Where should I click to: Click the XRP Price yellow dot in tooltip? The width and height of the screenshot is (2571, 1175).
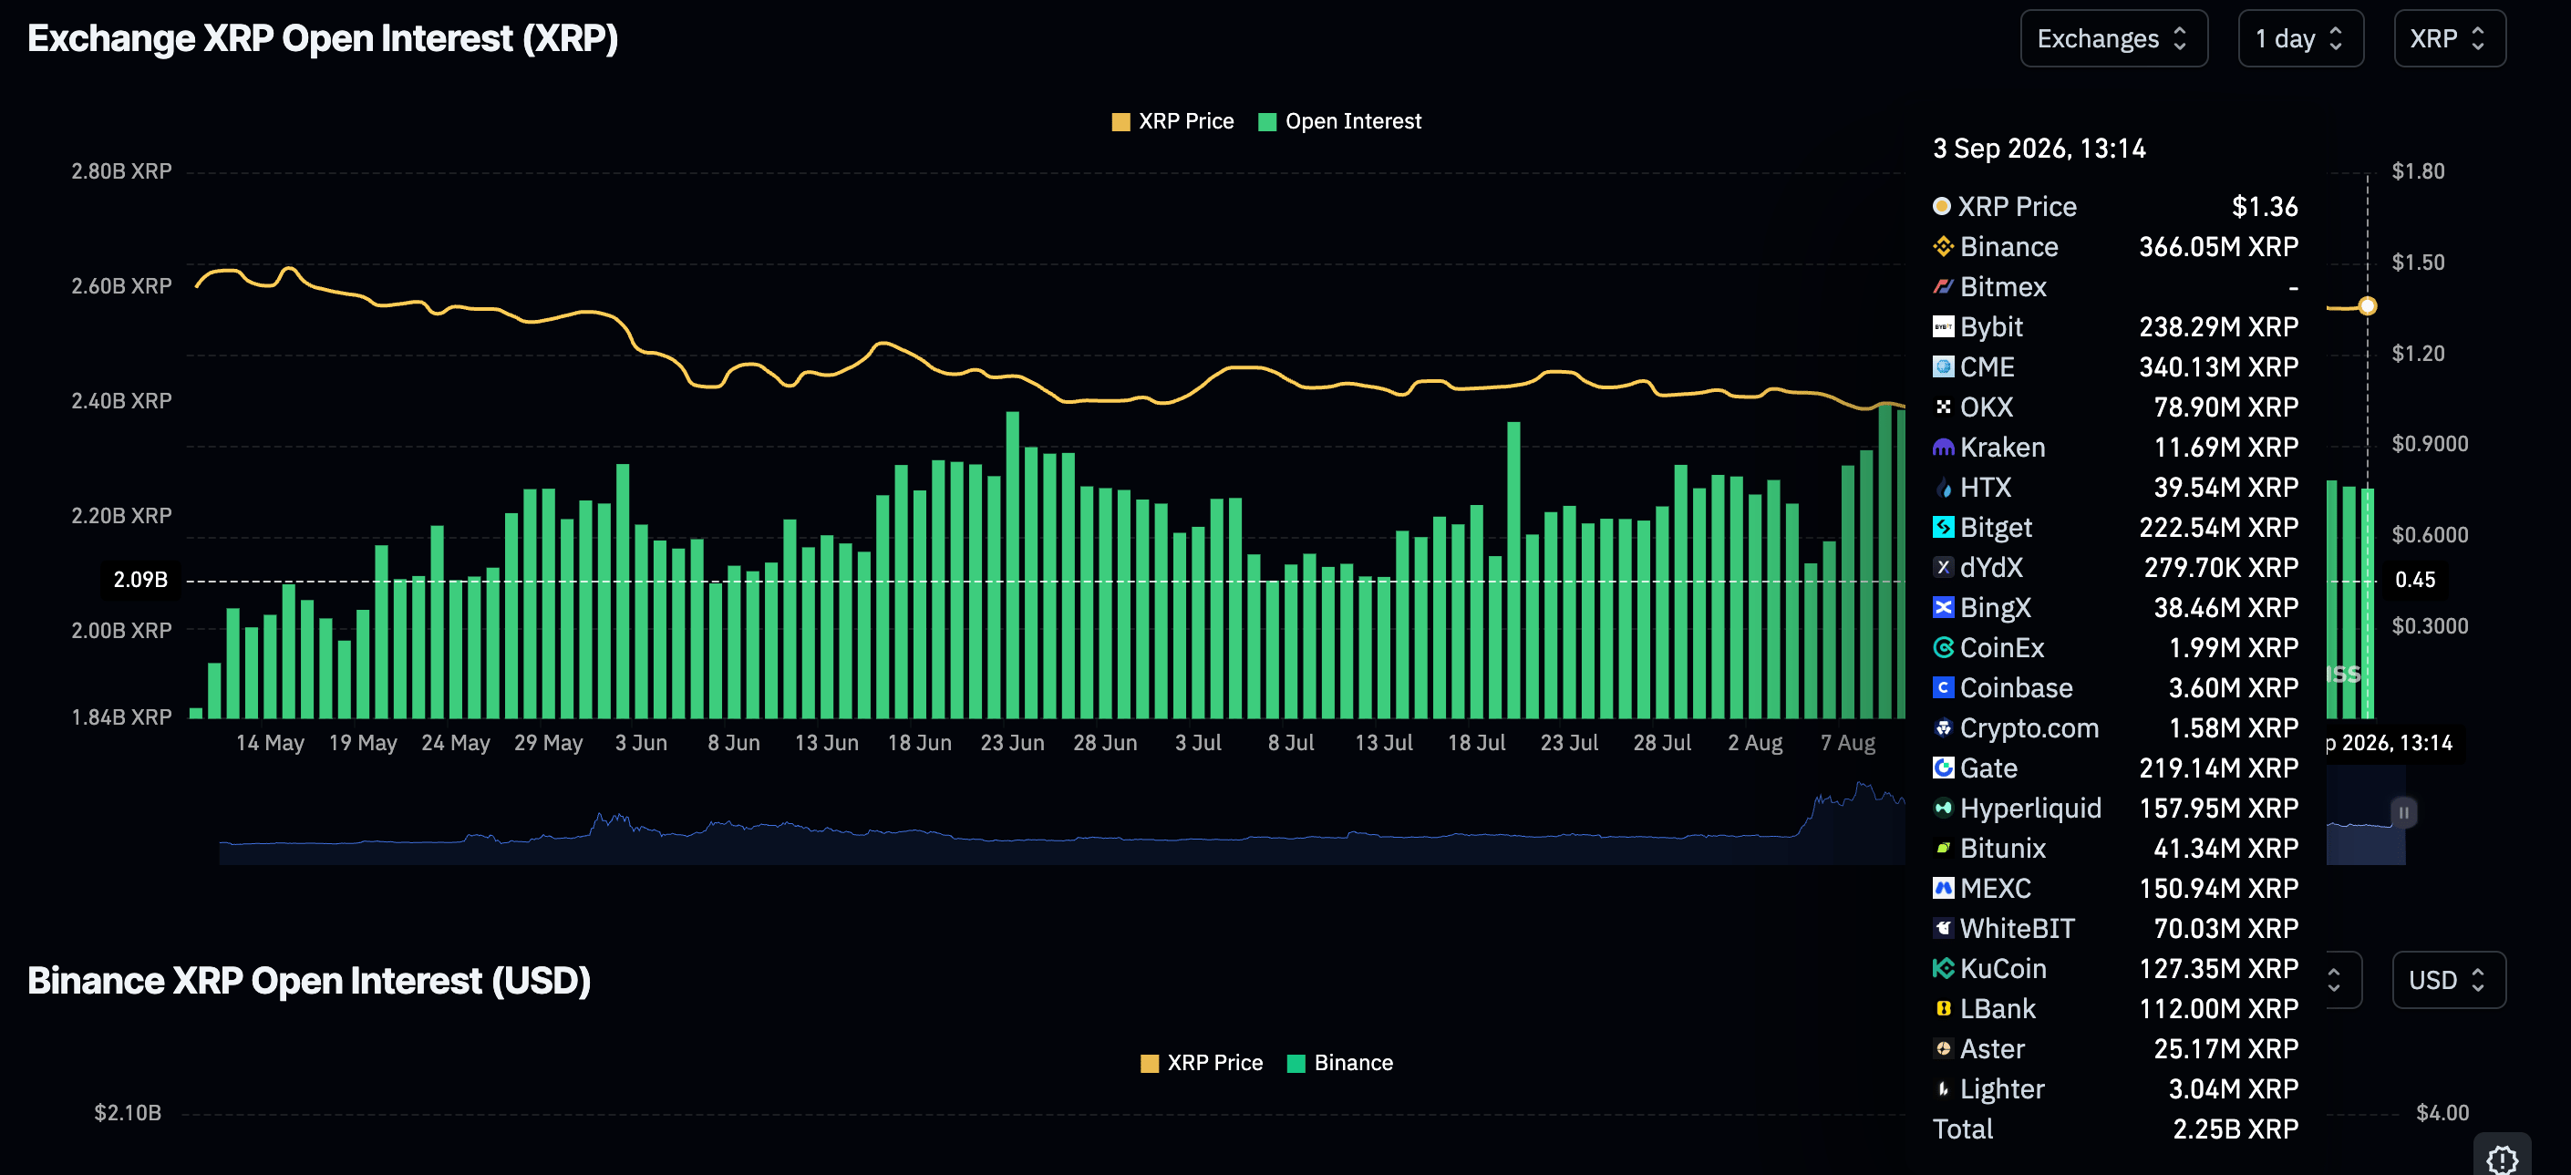tap(1941, 206)
